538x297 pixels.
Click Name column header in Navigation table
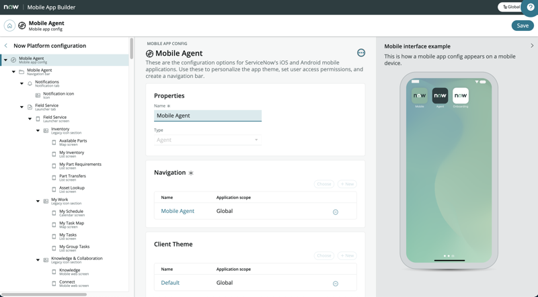coord(167,198)
